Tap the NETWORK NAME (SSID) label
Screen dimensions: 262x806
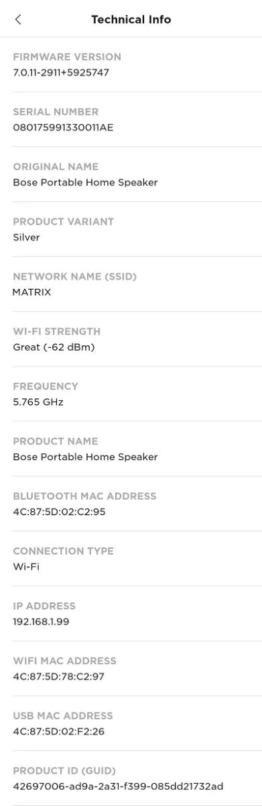tap(75, 277)
